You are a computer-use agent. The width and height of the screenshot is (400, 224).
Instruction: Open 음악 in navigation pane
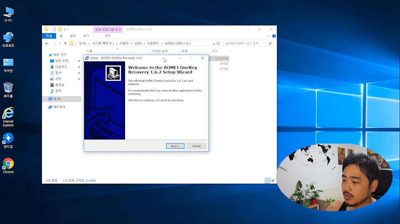pos(58,91)
